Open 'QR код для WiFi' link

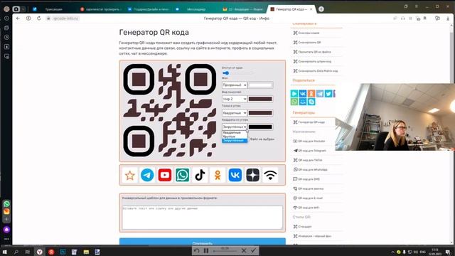pyautogui.click(x=309, y=208)
